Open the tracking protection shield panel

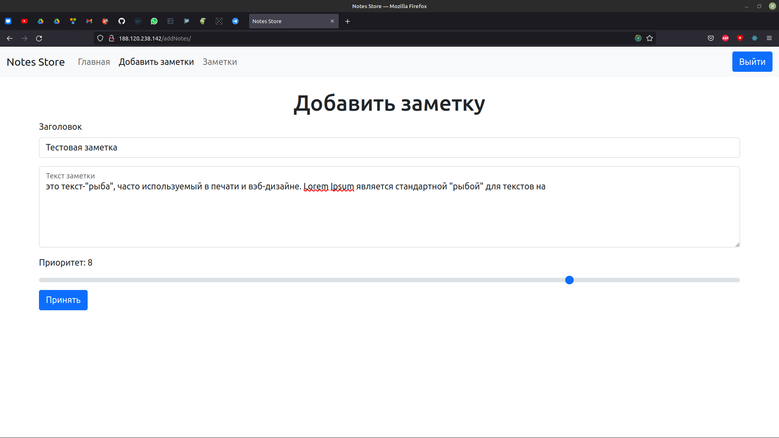tap(100, 38)
